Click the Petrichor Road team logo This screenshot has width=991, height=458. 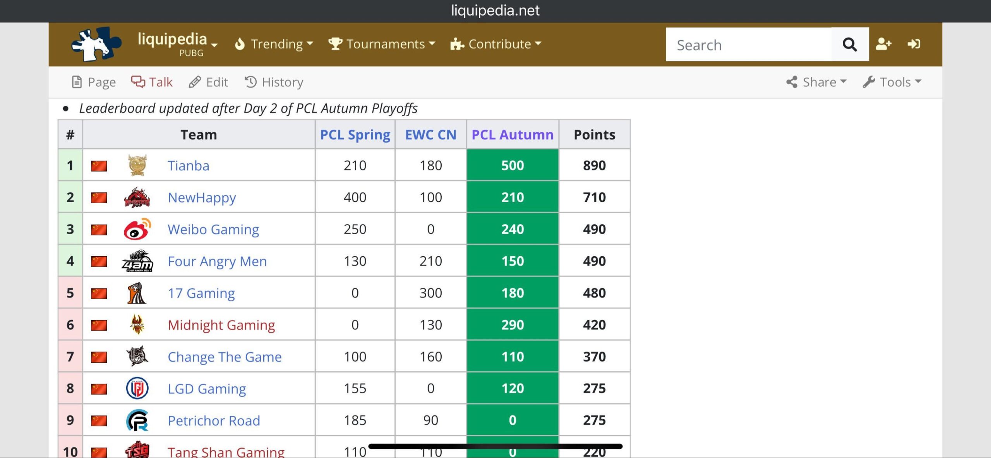coord(137,420)
